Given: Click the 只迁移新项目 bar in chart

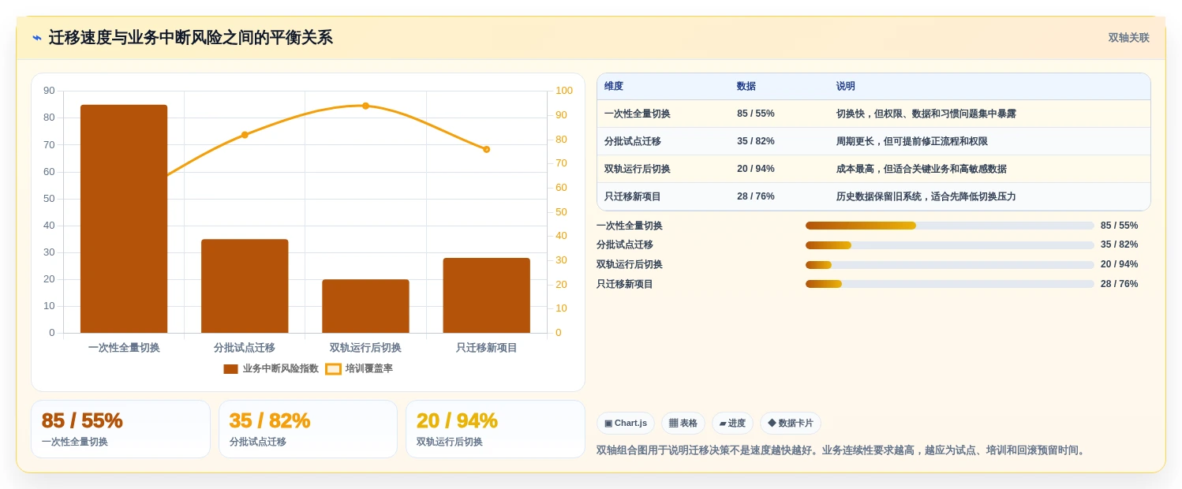Looking at the screenshot, I should [x=486, y=296].
